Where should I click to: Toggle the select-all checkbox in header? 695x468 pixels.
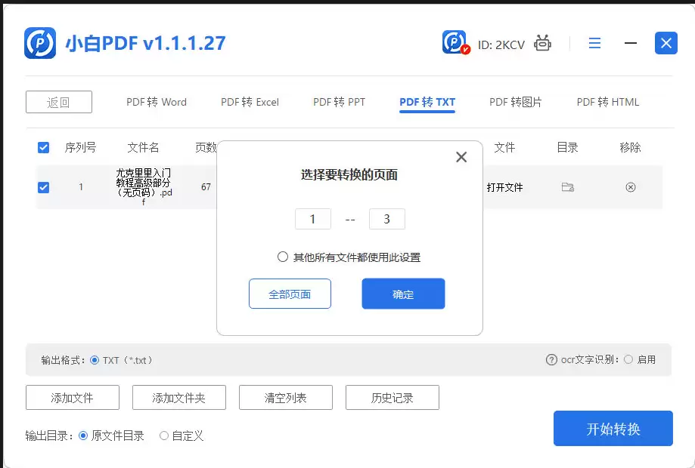[43, 147]
